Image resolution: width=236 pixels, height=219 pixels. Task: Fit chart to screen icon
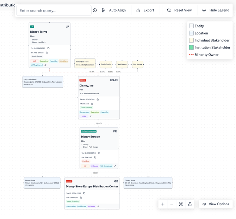coord(181,204)
